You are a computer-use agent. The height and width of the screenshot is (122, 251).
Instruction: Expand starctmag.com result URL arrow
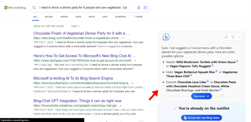[123, 38]
